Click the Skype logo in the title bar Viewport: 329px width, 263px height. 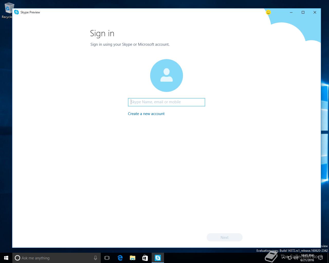tap(16, 12)
